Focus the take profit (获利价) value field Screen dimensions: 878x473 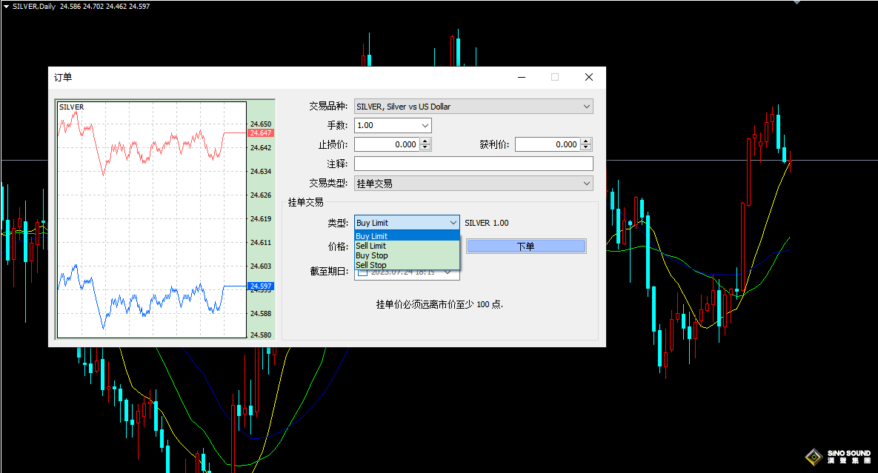pyautogui.click(x=548, y=145)
